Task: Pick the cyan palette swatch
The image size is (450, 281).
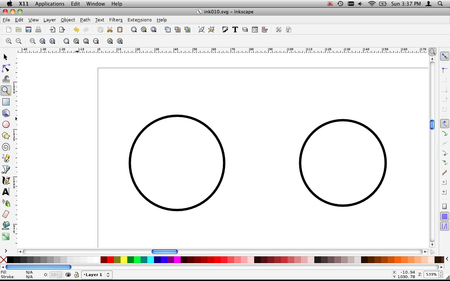Action: point(150,260)
